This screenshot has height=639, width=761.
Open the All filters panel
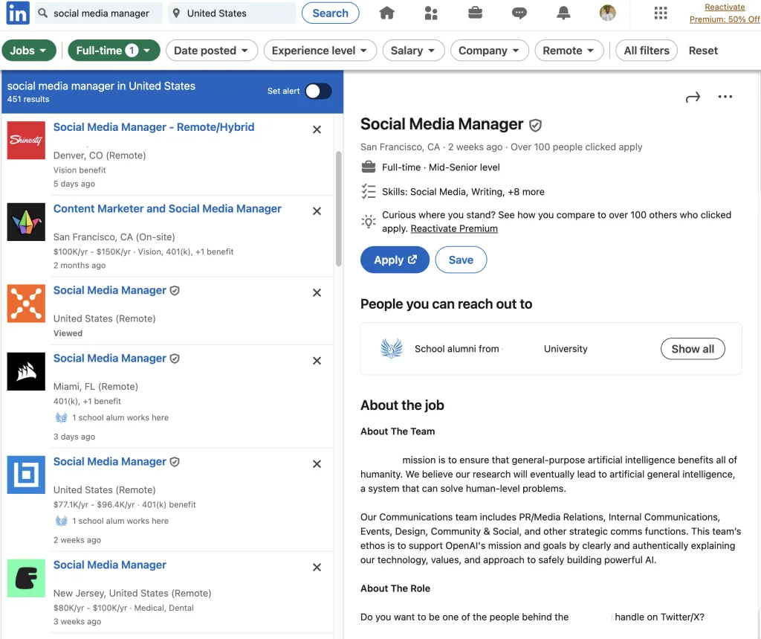646,51
